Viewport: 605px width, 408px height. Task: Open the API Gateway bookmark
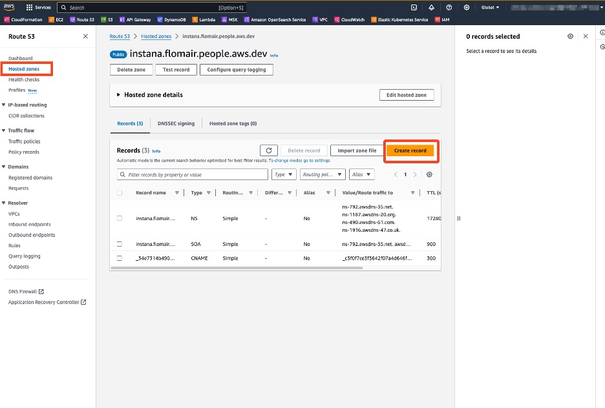[135, 19]
